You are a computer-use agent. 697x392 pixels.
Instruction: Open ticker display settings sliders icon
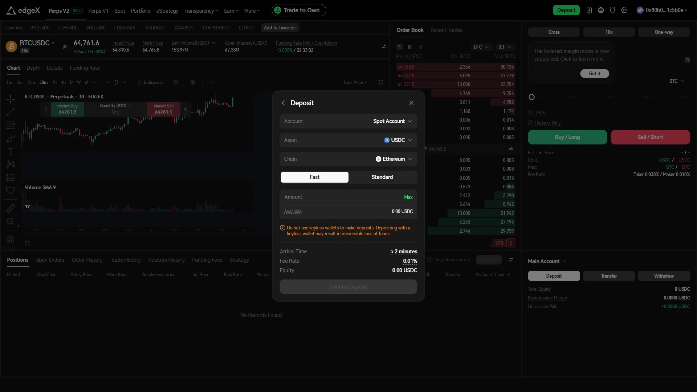383,46
